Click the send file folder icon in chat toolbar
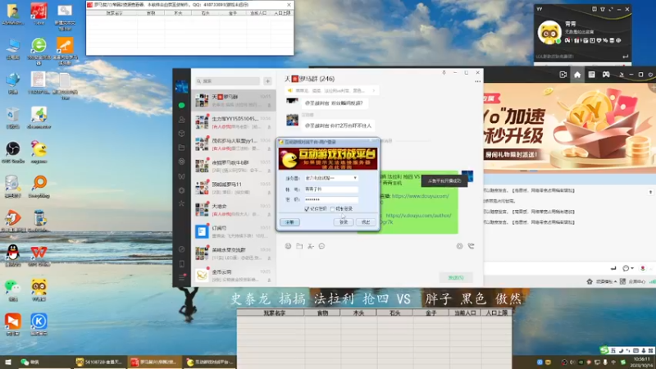This screenshot has width=656, height=369. coord(299,247)
